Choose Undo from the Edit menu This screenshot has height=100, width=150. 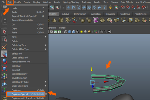[x=27, y=8]
